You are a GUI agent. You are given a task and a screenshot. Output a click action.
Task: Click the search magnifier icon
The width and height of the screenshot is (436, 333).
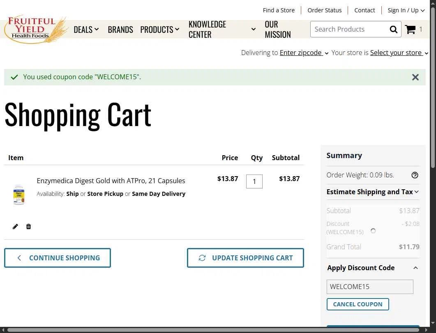pyautogui.click(x=393, y=30)
